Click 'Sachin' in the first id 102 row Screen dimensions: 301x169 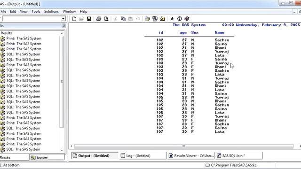tap(222, 40)
